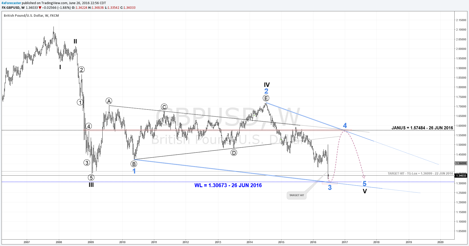Click the 1.34033 current price tag

pos(461,176)
